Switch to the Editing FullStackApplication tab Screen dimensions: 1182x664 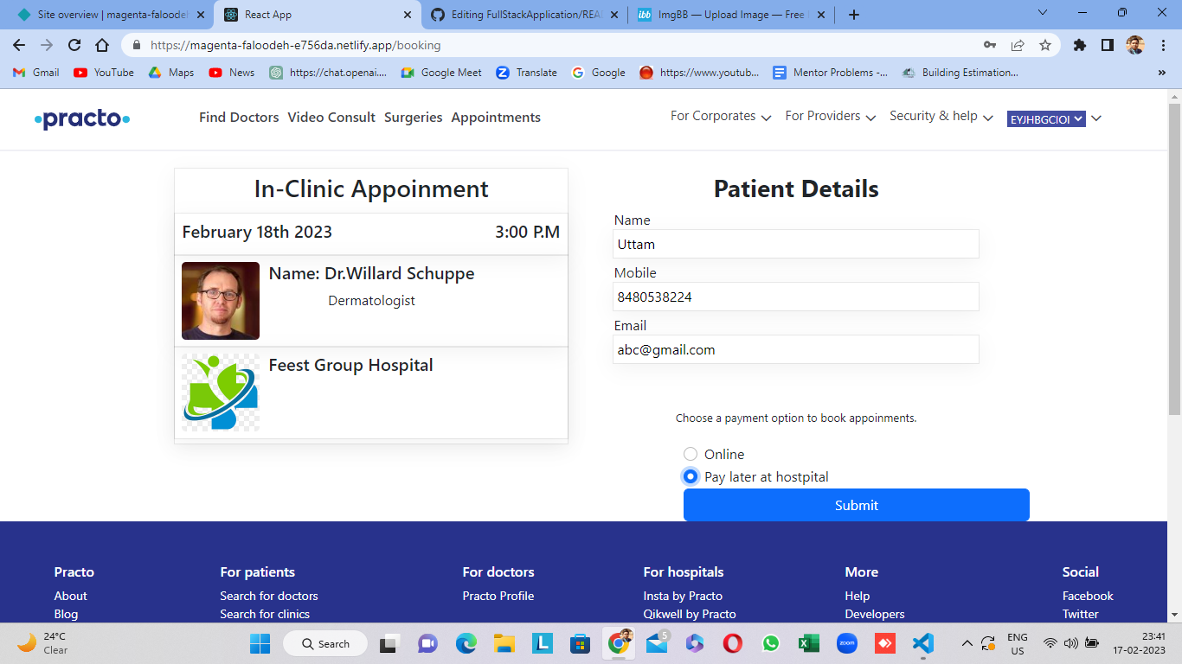tap(525, 15)
